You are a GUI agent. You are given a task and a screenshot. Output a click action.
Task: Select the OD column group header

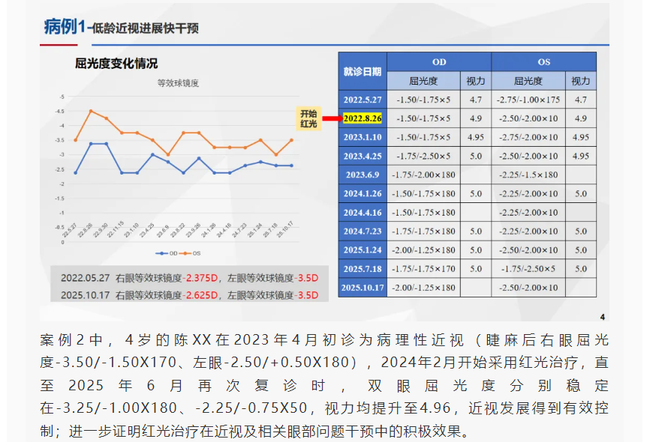pos(439,61)
